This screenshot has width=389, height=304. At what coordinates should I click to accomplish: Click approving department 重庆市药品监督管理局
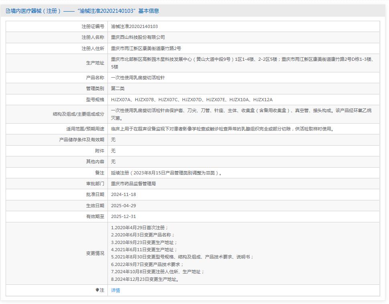tap(134, 184)
